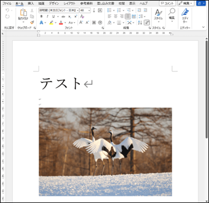Click the Copy icon

[32, 17]
